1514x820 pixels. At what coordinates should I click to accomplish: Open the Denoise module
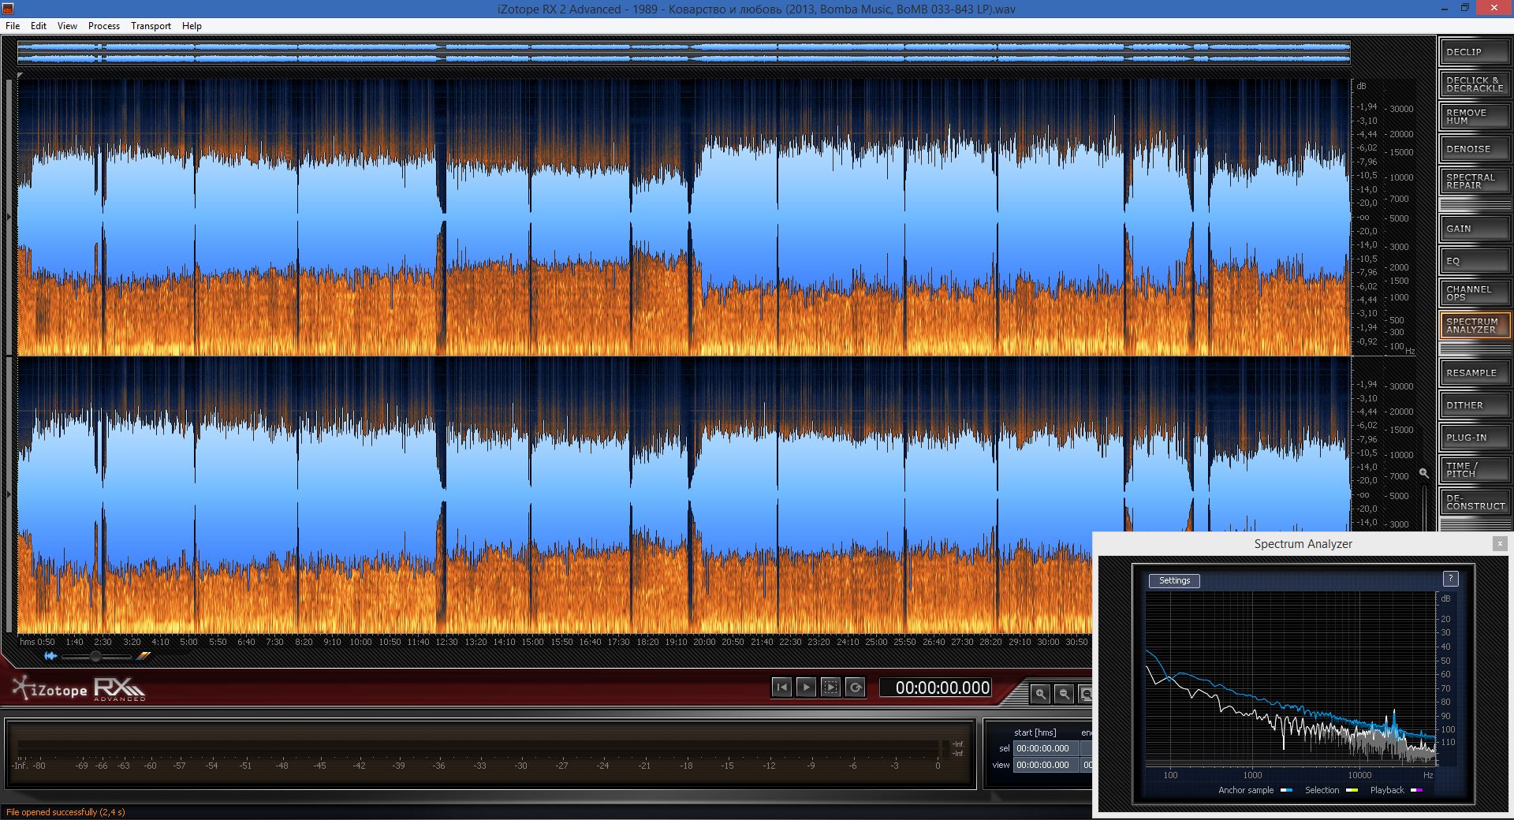pos(1474,149)
